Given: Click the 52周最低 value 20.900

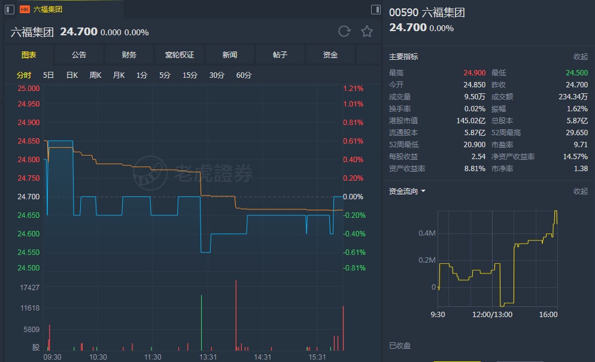Looking at the screenshot, I should (474, 145).
